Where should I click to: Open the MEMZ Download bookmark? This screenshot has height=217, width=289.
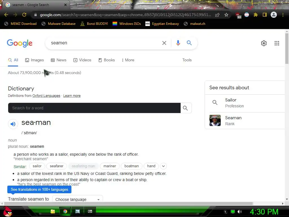click(x=21, y=24)
